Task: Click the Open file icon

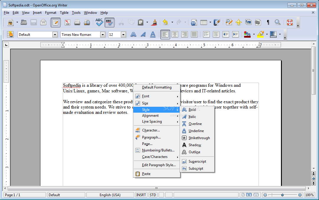Action: [x=24, y=22]
